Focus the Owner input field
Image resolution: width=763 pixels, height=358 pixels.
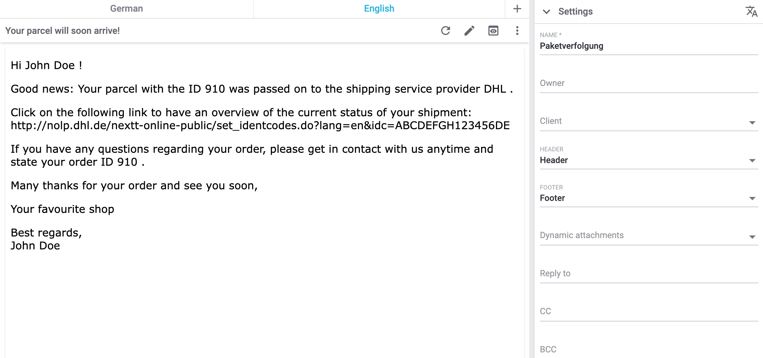tap(648, 83)
